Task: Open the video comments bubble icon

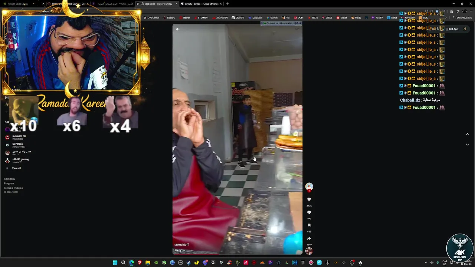Action: pyautogui.click(x=309, y=212)
